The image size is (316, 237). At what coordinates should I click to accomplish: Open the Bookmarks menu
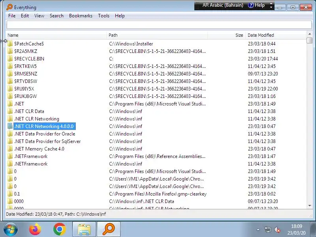coord(81,16)
